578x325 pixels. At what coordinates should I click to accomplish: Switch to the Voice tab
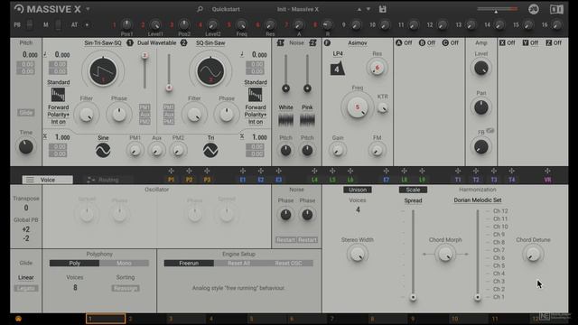click(x=48, y=180)
